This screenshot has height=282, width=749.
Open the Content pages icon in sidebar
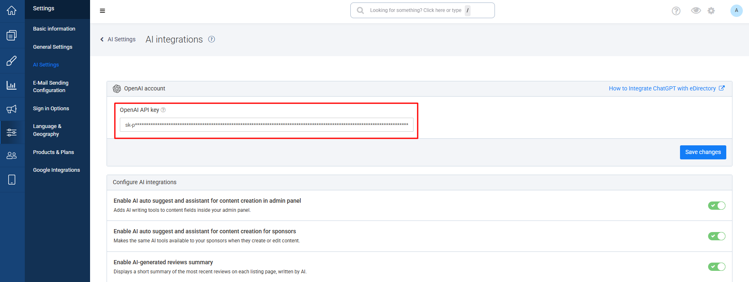tap(12, 36)
